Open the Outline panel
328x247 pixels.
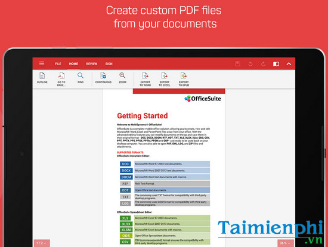[x=42, y=78]
